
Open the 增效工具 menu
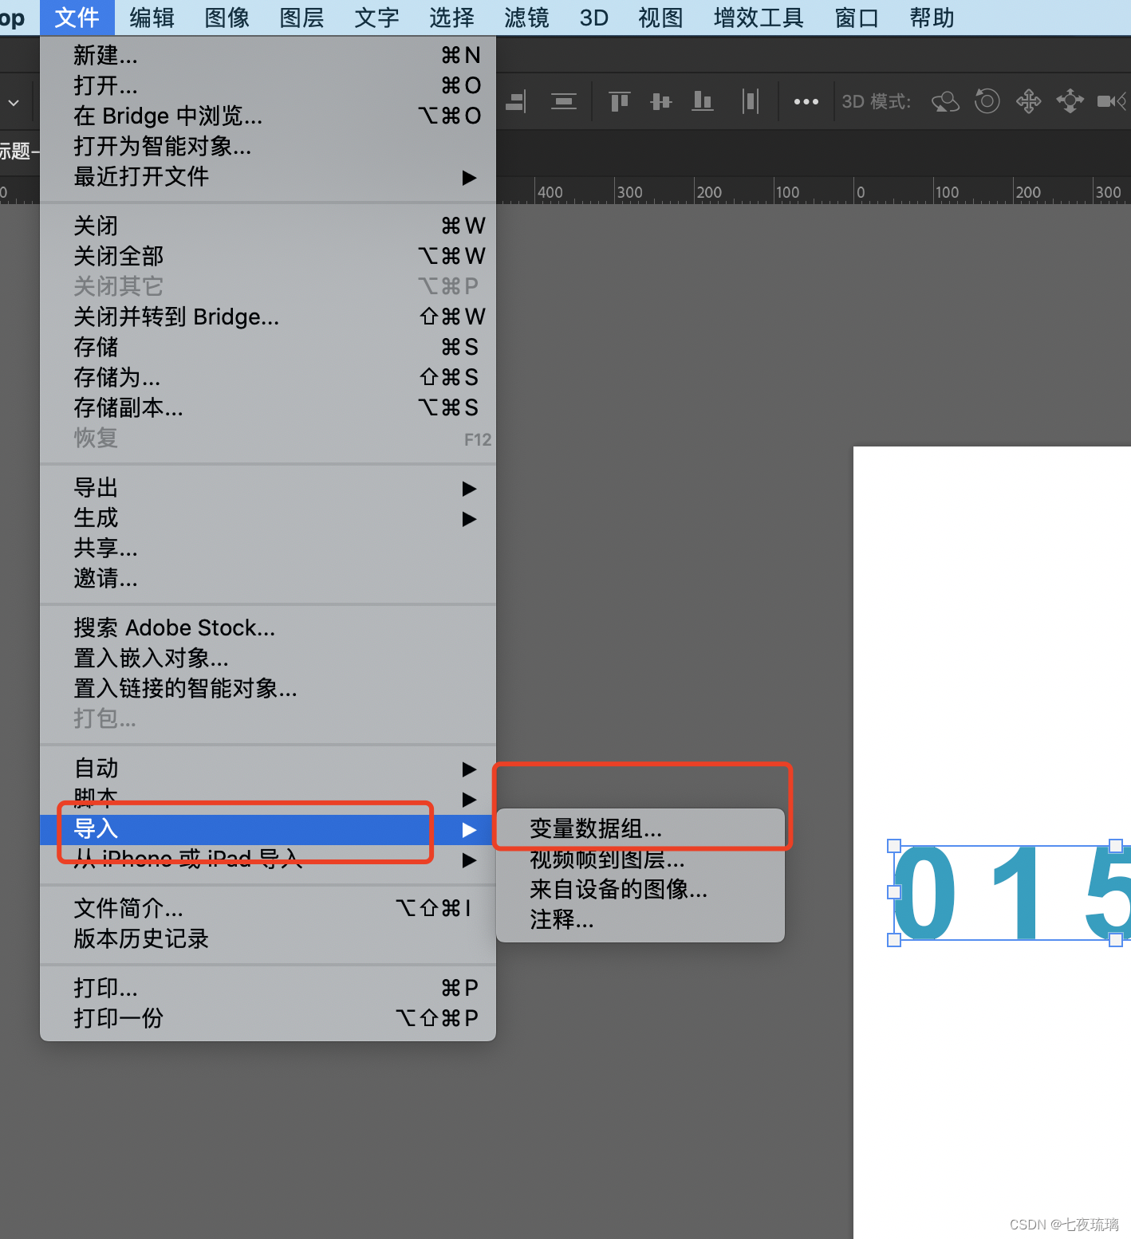pos(758,18)
